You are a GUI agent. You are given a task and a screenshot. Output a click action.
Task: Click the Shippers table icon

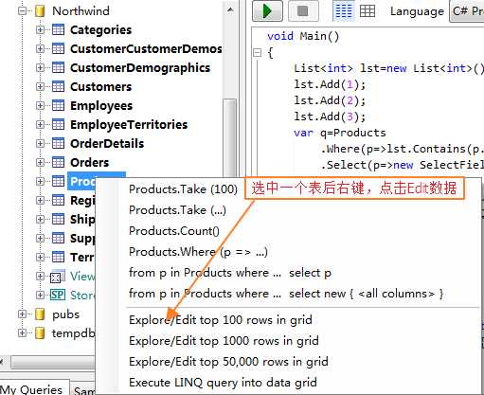[58, 219]
